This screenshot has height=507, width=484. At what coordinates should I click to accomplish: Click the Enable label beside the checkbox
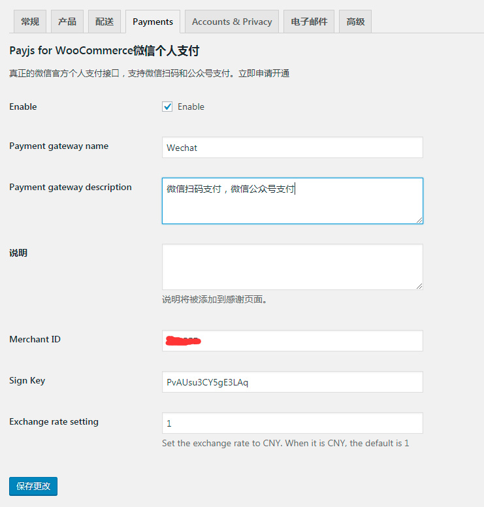191,106
